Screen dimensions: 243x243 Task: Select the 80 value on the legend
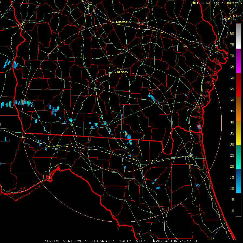[232, 34]
